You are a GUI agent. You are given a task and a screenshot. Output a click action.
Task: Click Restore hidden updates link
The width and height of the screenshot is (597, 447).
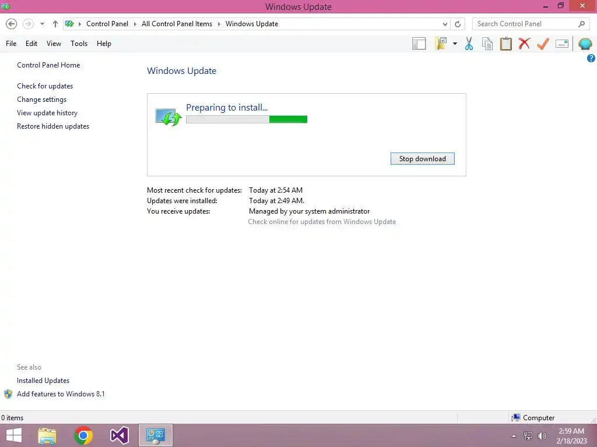53,126
